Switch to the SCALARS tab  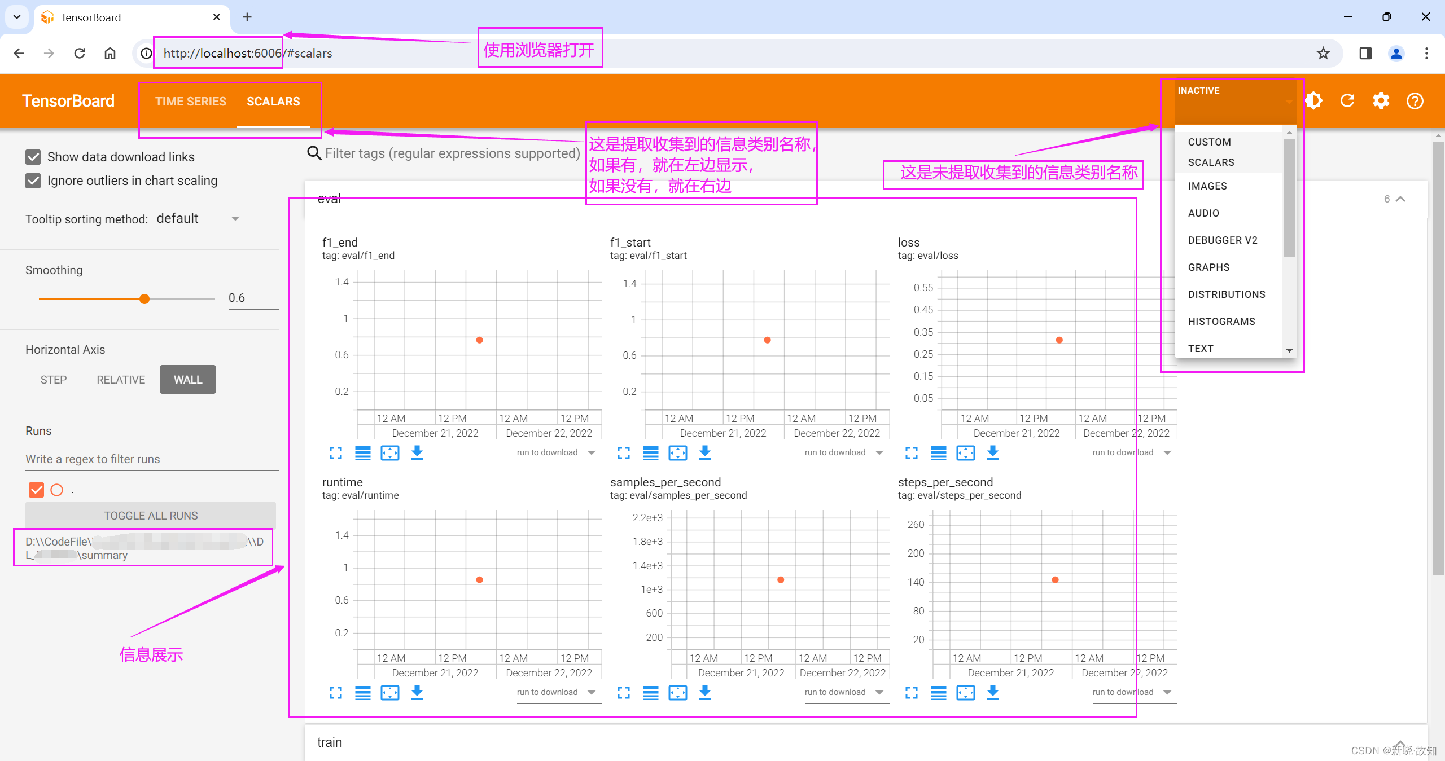[x=273, y=102]
